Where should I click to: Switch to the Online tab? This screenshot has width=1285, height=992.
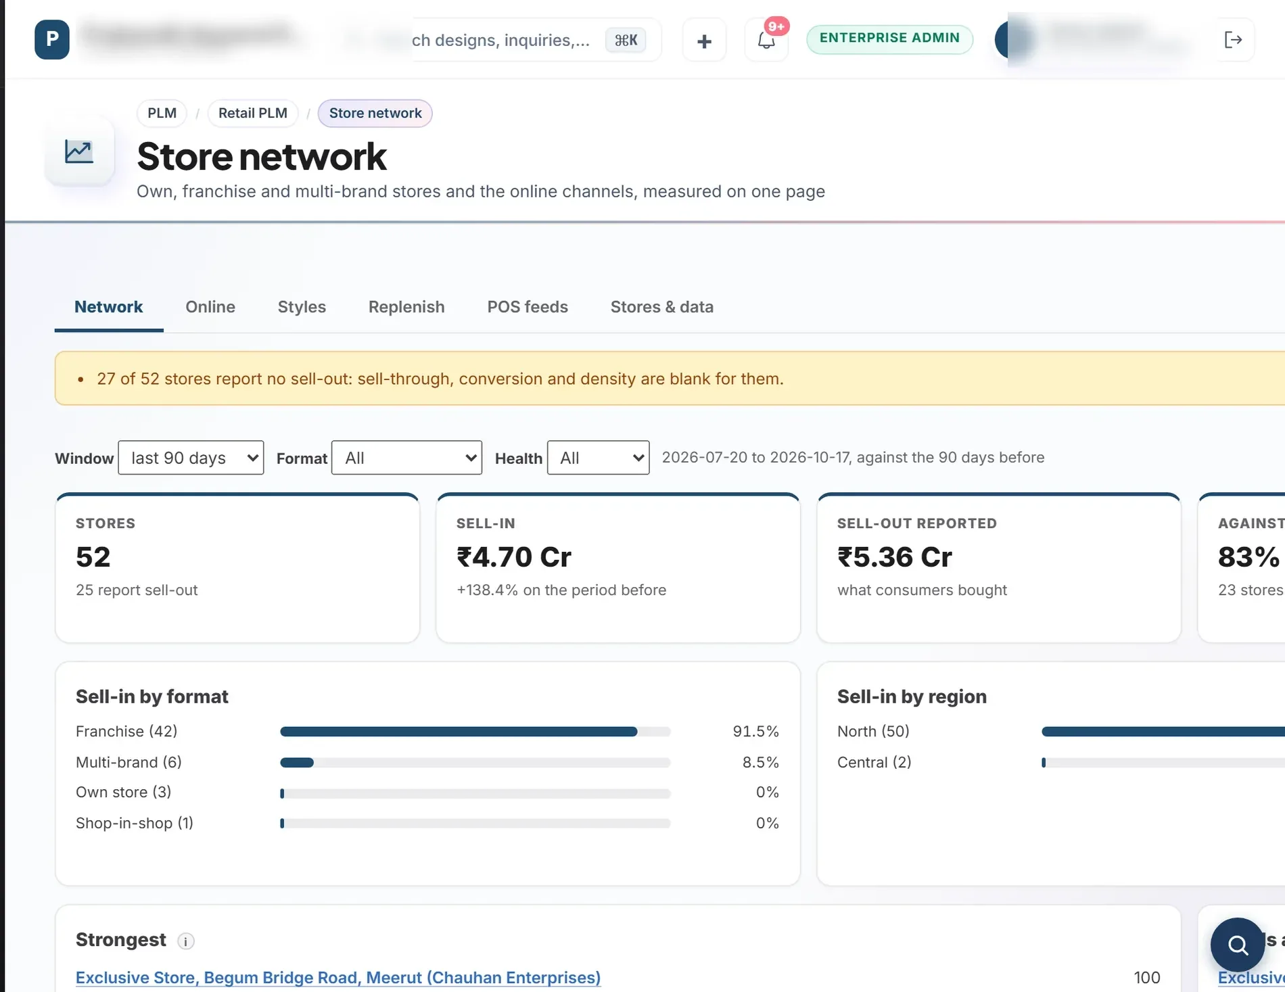[210, 307]
